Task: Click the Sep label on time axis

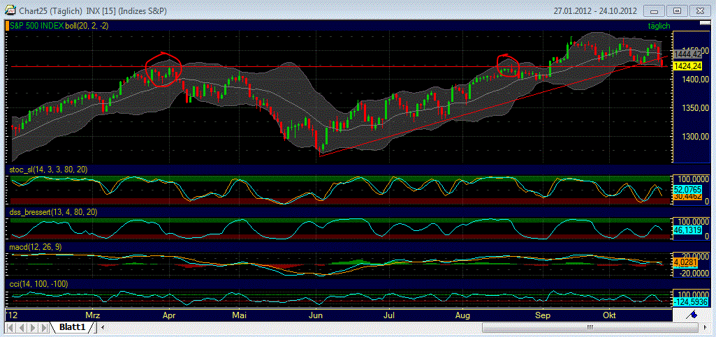Action: [x=542, y=315]
